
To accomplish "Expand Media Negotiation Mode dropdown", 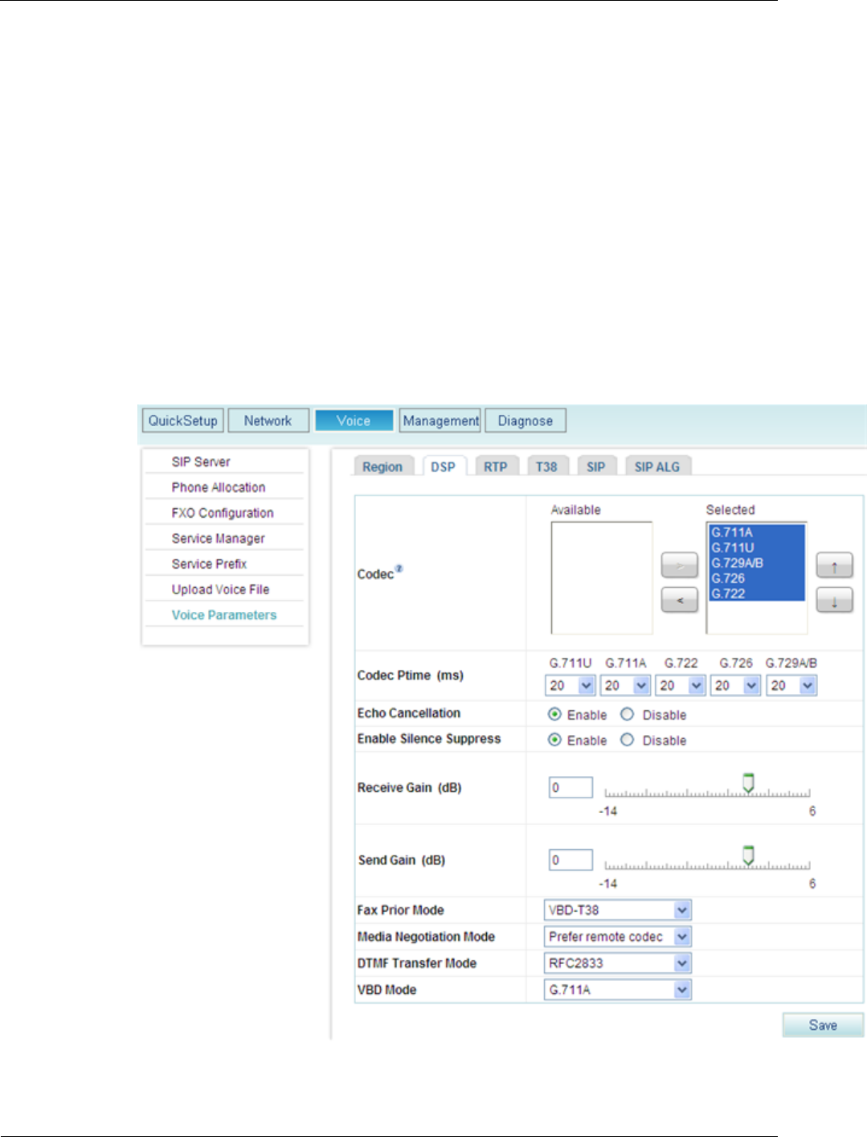I will [x=618, y=937].
